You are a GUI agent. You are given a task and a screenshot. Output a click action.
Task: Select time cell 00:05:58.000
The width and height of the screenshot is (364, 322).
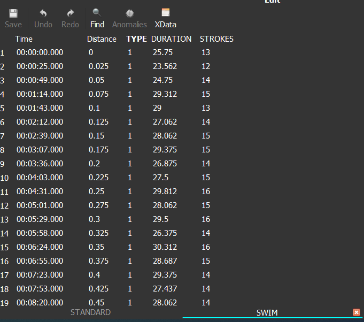[x=40, y=233]
